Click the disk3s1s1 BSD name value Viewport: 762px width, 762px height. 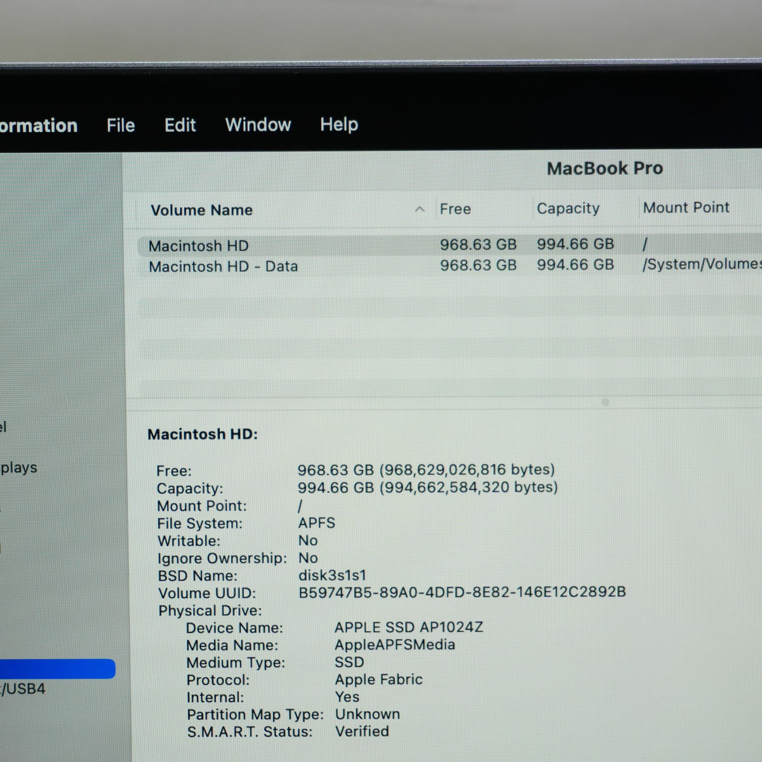332,575
